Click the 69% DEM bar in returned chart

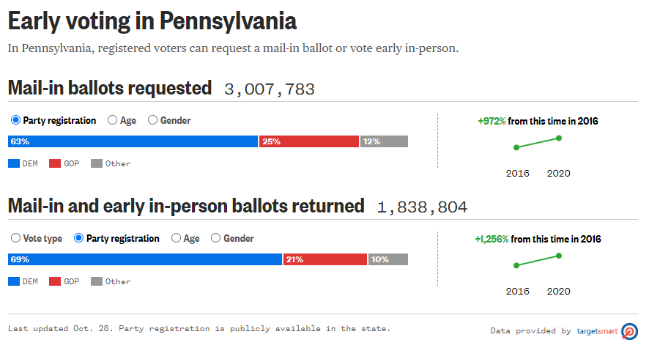[x=144, y=259]
